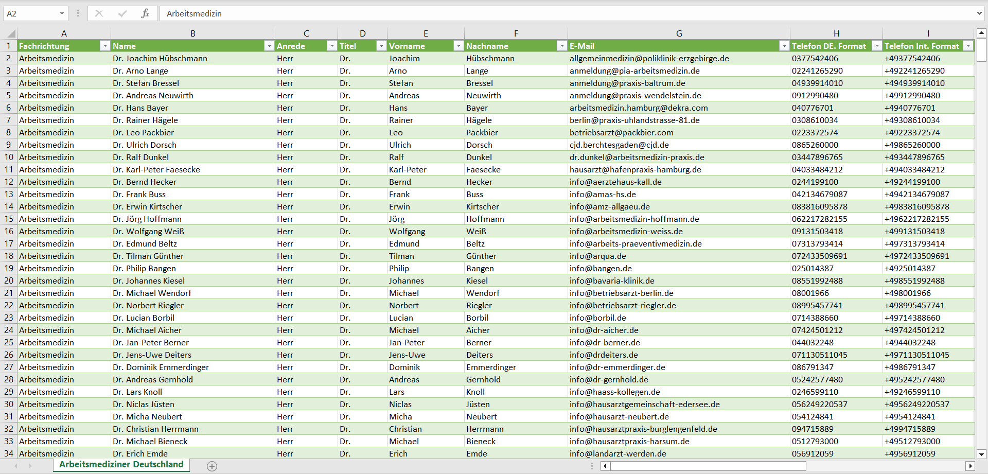This screenshot has height=474, width=988.
Task: Select email info@aerztehaus-kall.de
Action: pyautogui.click(x=679, y=182)
